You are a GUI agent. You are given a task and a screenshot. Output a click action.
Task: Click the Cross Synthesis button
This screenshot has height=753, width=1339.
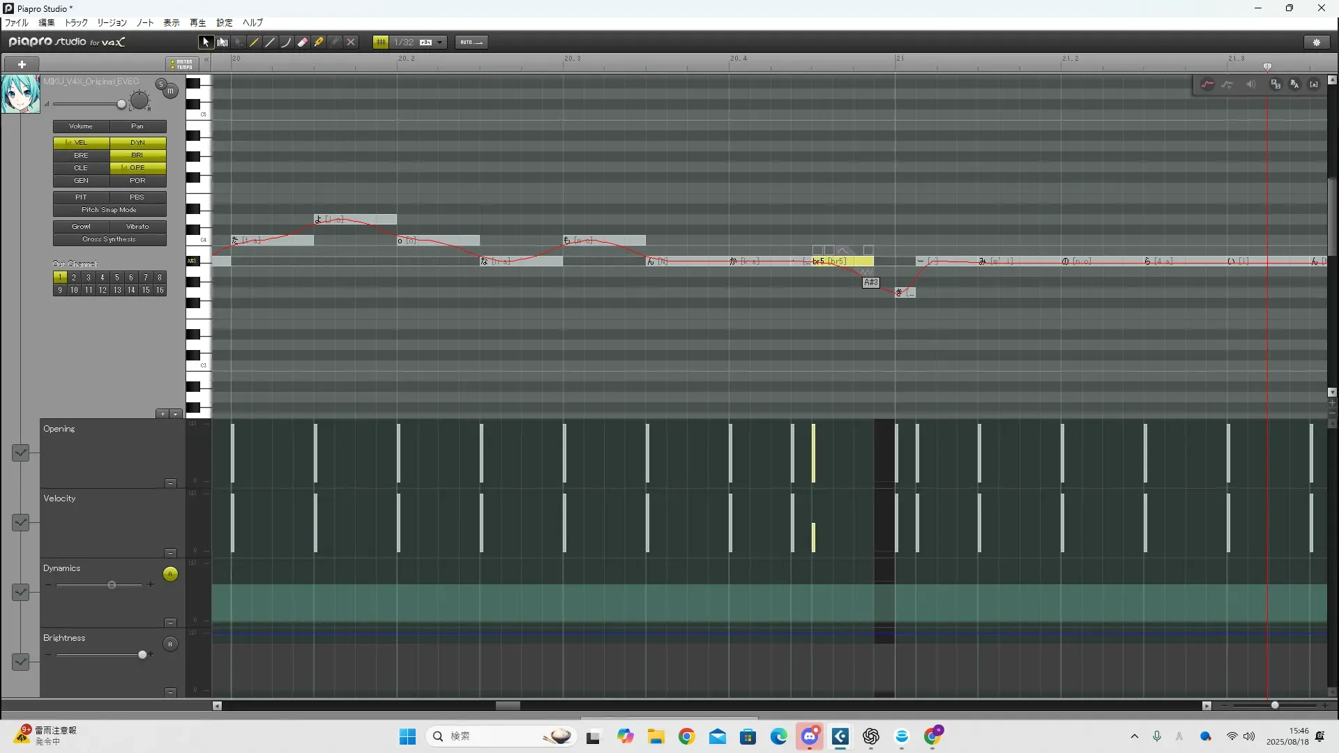109,239
